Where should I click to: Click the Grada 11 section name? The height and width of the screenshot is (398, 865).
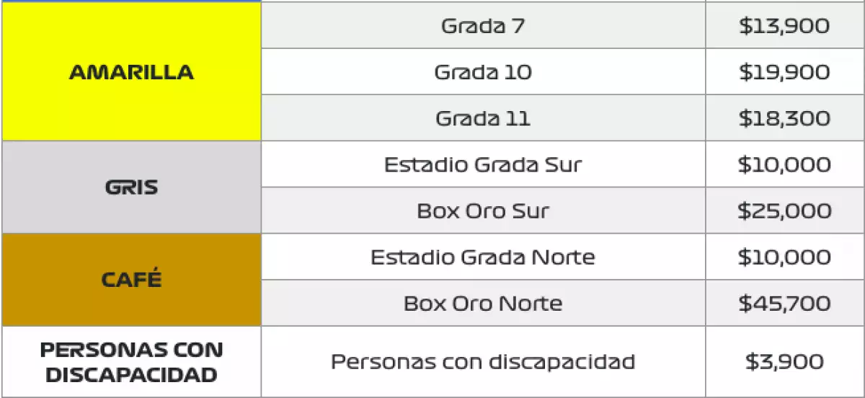click(x=483, y=118)
